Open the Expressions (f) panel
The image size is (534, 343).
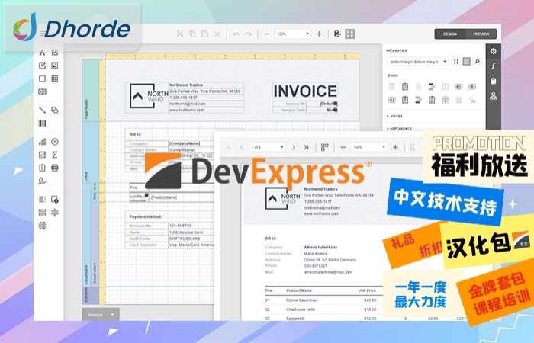494,66
